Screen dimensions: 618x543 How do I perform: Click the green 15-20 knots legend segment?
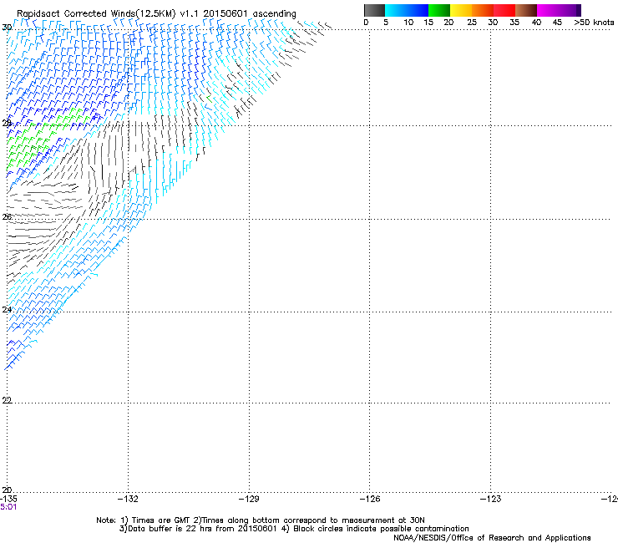pos(439,10)
